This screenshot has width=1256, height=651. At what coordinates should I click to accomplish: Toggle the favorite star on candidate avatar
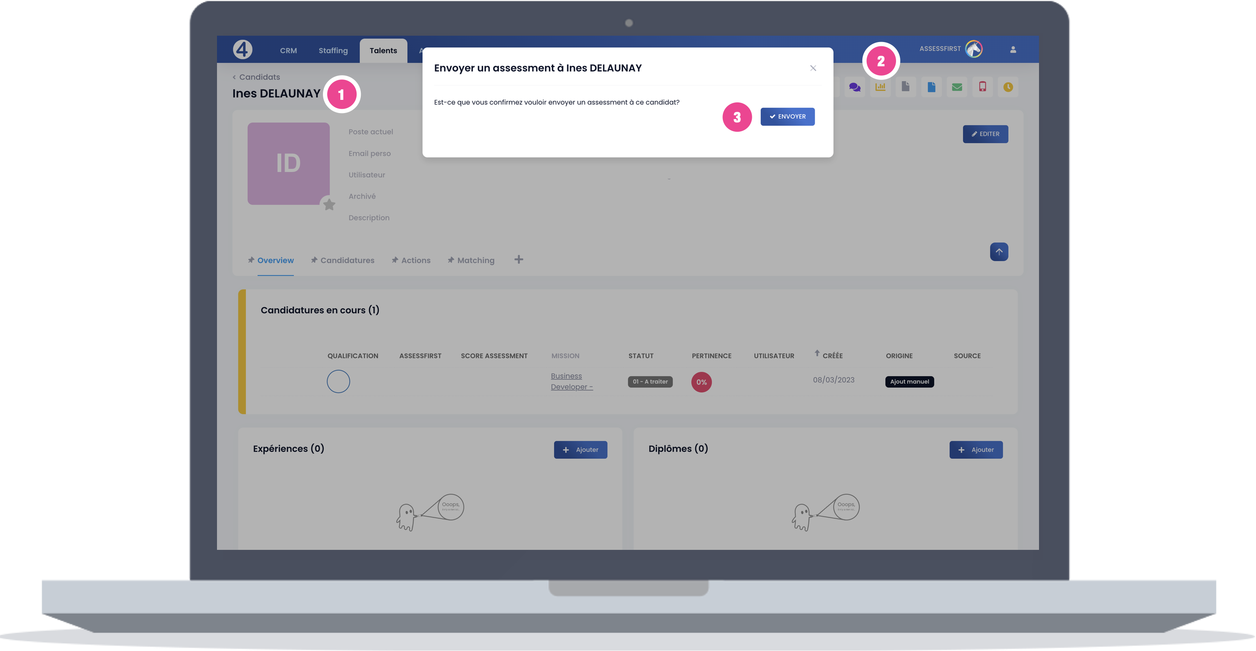coord(329,204)
